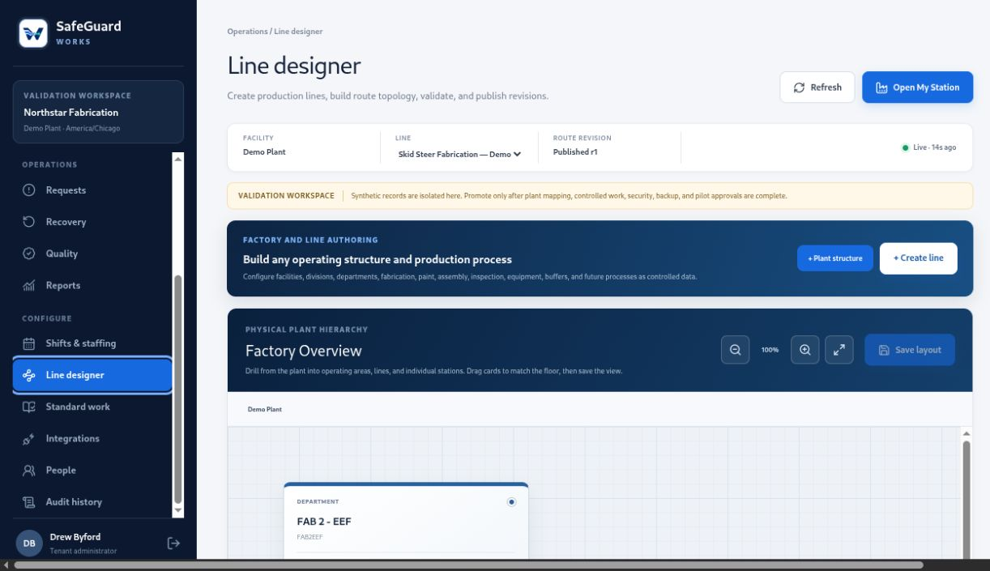Click the DB user avatar

(x=29, y=543)
